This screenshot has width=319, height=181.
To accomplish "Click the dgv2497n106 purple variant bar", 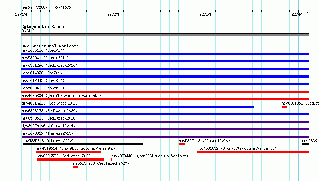I will (165, 129).
